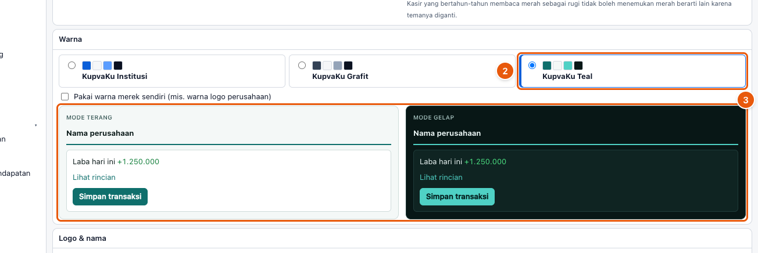Click +1.250.000 value in light preview
Screen dimensions: 758x253
coord(138,162)
